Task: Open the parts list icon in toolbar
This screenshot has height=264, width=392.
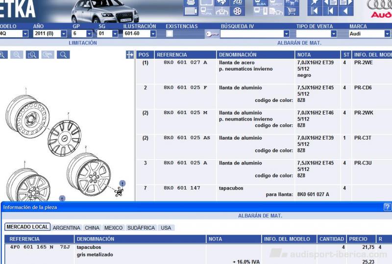Action: 191,11
